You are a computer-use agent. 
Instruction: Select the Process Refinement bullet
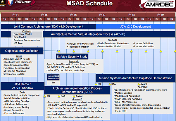[x=14, y=113]
